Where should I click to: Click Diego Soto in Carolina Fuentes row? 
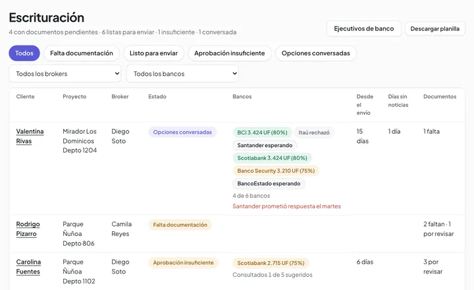pyautogui.click(x=120, y=267)
